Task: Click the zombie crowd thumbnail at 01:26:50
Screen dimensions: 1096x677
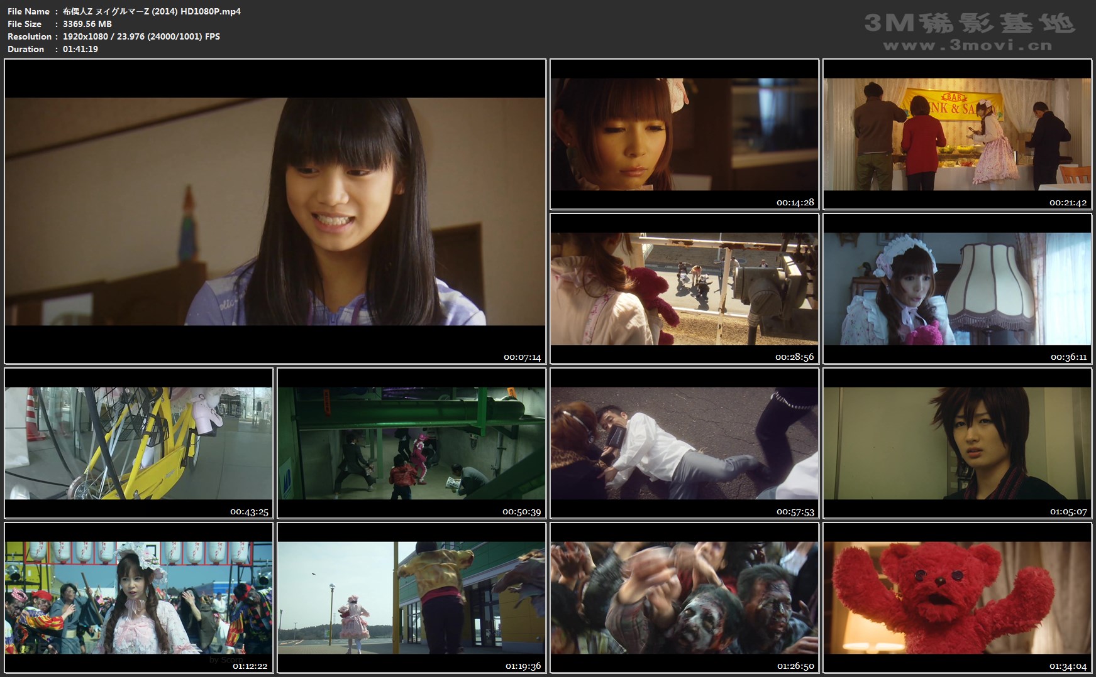Action: (684, 598)
